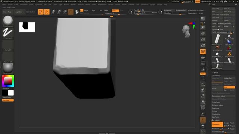
Task: Expand the Crease subsection
Action: pyautogui.click(x=215, y=111)
